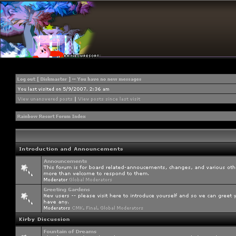The height and width of the screenshot is (236, 236).
Task: View moderator CMK's profile
Action: 77,208
